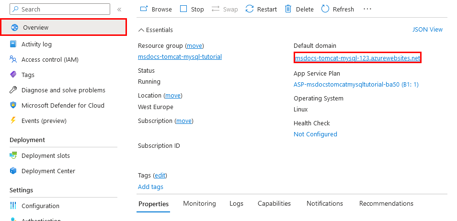The height and width of the screenshot is (221, 457).
Task: Collapse the sidebar with double chevron
Action: [x=119, y=9]
